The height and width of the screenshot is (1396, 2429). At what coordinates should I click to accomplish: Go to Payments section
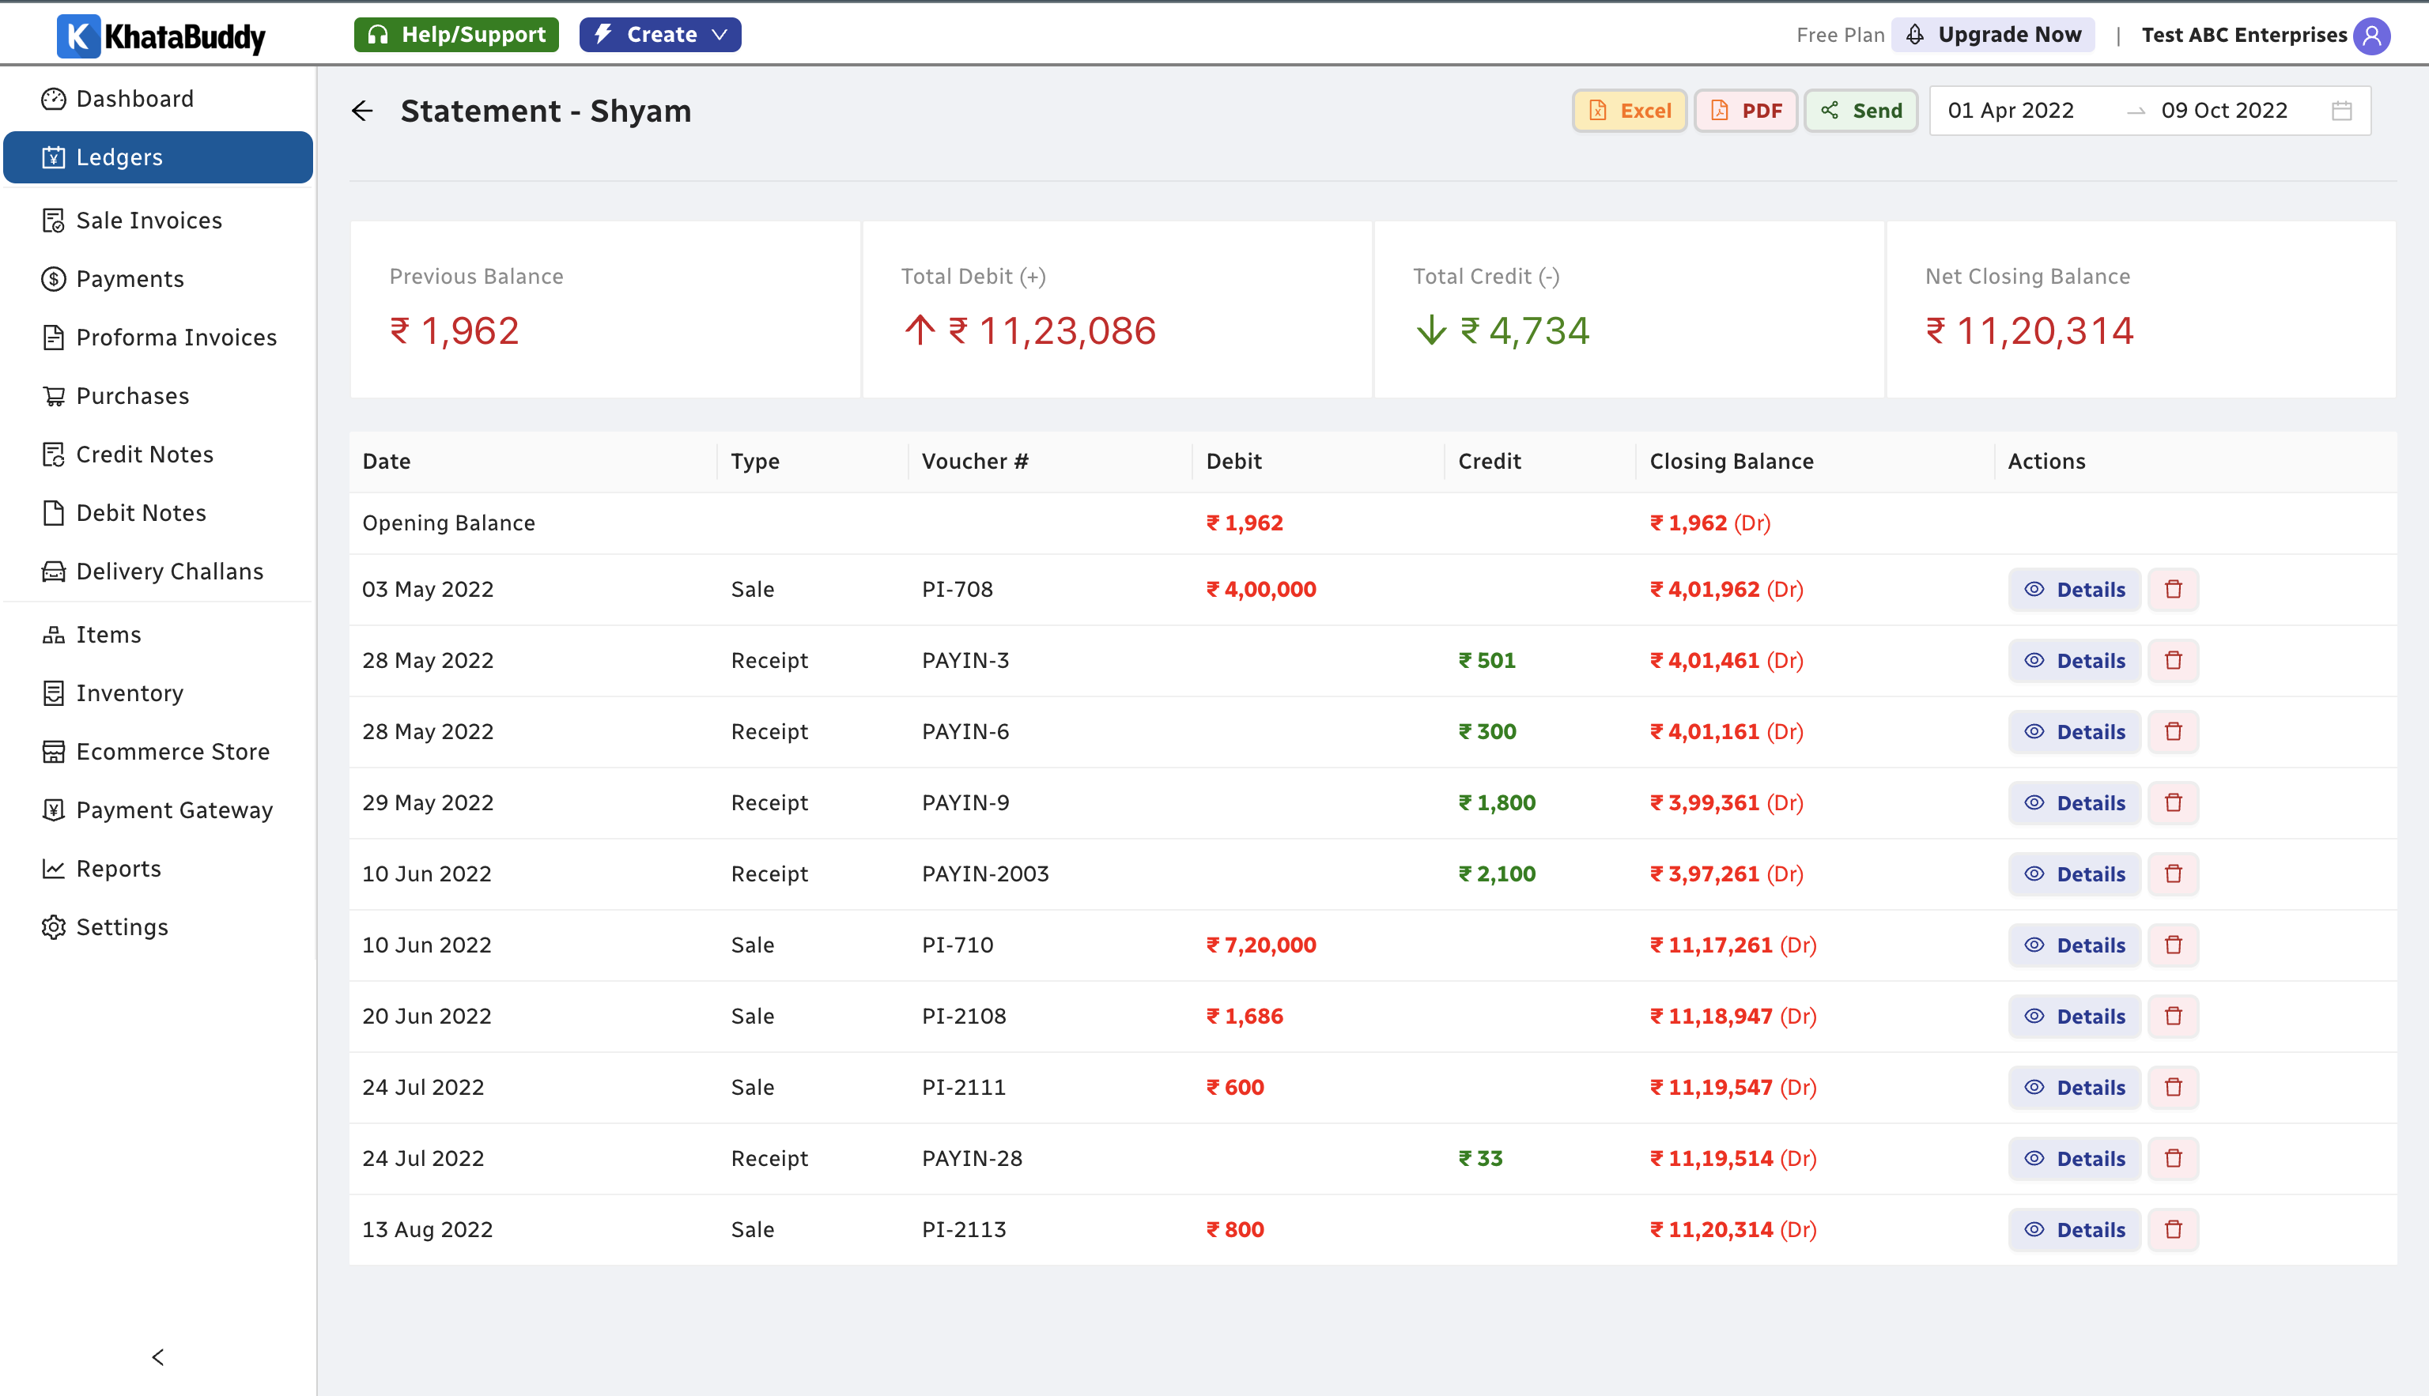point(158,279)
